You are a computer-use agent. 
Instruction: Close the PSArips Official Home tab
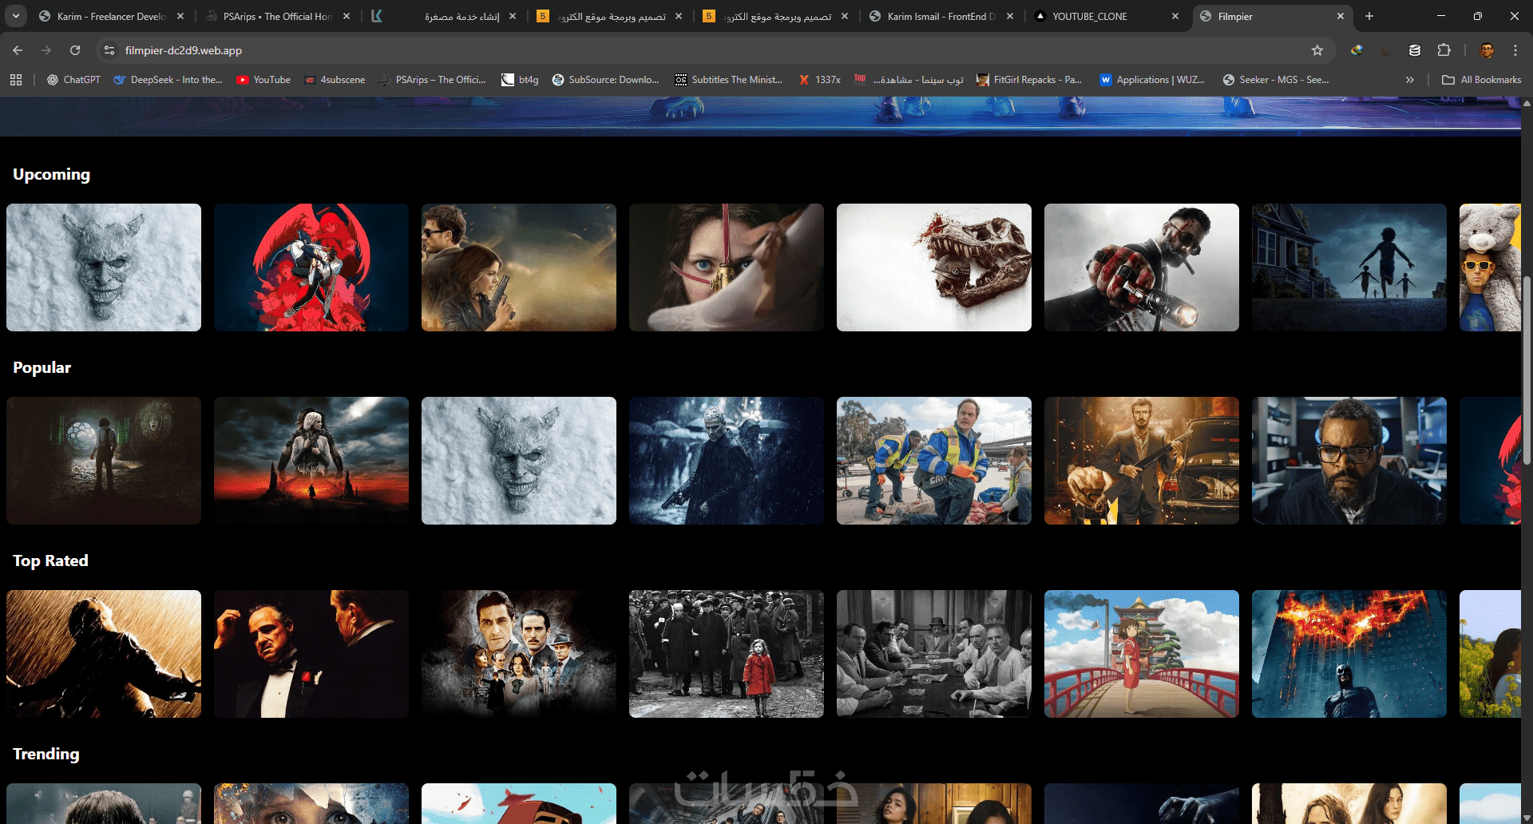click(x=347, y=16)
